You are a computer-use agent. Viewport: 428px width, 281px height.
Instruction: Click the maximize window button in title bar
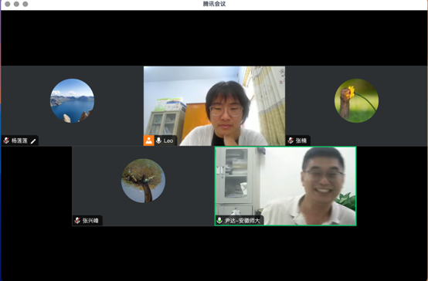coord(25,4)
